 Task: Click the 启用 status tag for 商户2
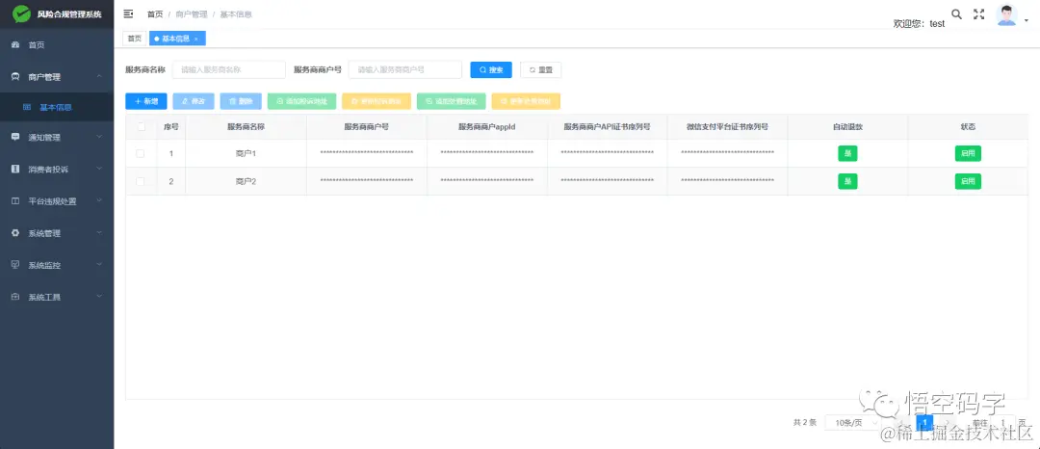pyautogui.click(x=968, y=181)
